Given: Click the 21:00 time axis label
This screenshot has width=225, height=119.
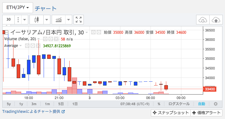Looking at the screenshot, I should pos(59,98).
